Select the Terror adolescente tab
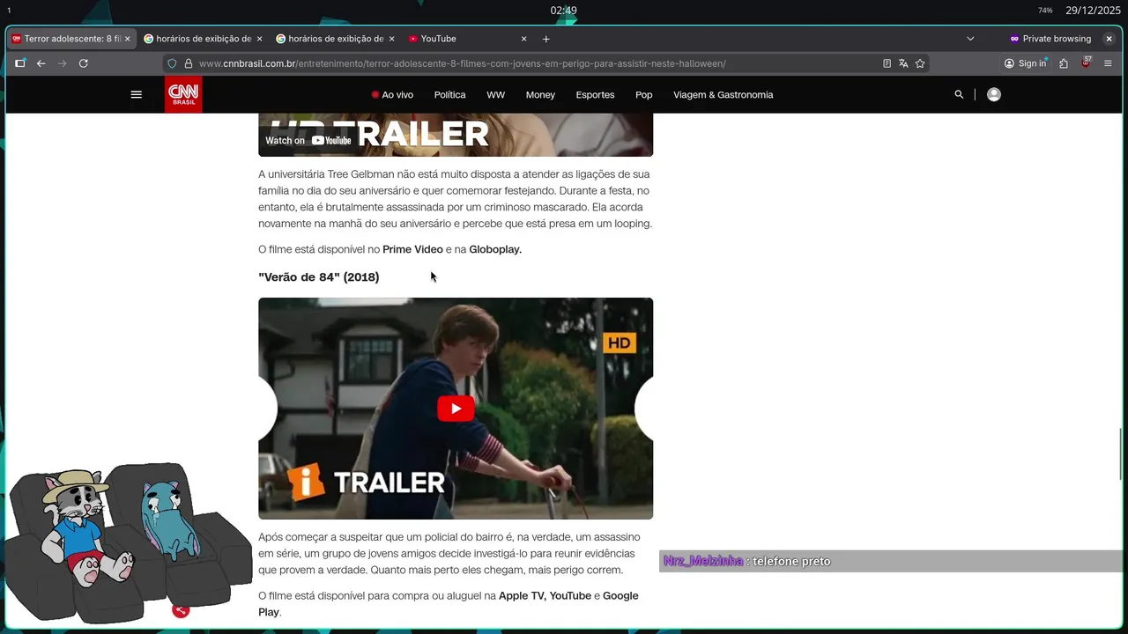The image size is (1128, 634). pyautogui.click(x=70, y=39)
